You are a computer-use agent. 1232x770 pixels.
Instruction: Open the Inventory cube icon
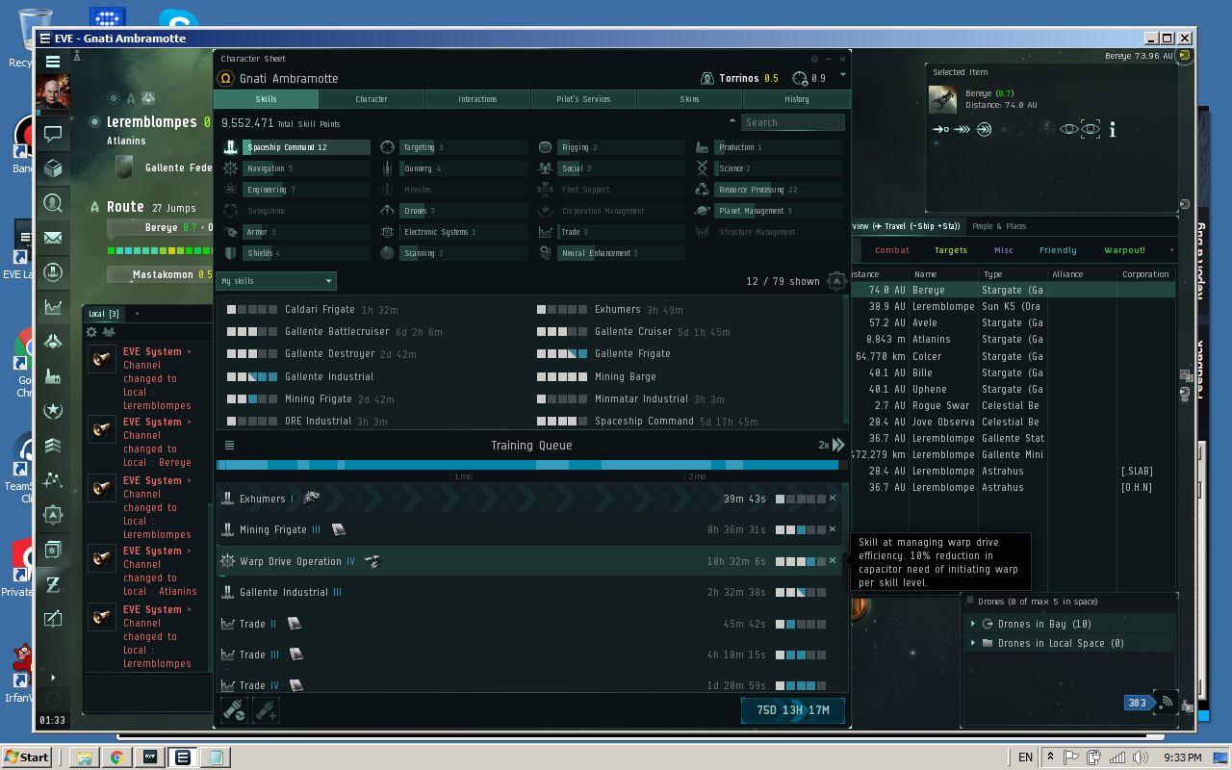[53, 168]
